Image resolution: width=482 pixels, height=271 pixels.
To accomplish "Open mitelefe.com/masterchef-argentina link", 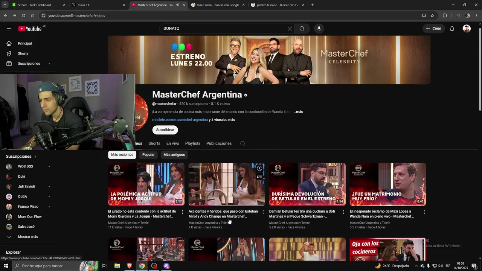I will point(180,120).
